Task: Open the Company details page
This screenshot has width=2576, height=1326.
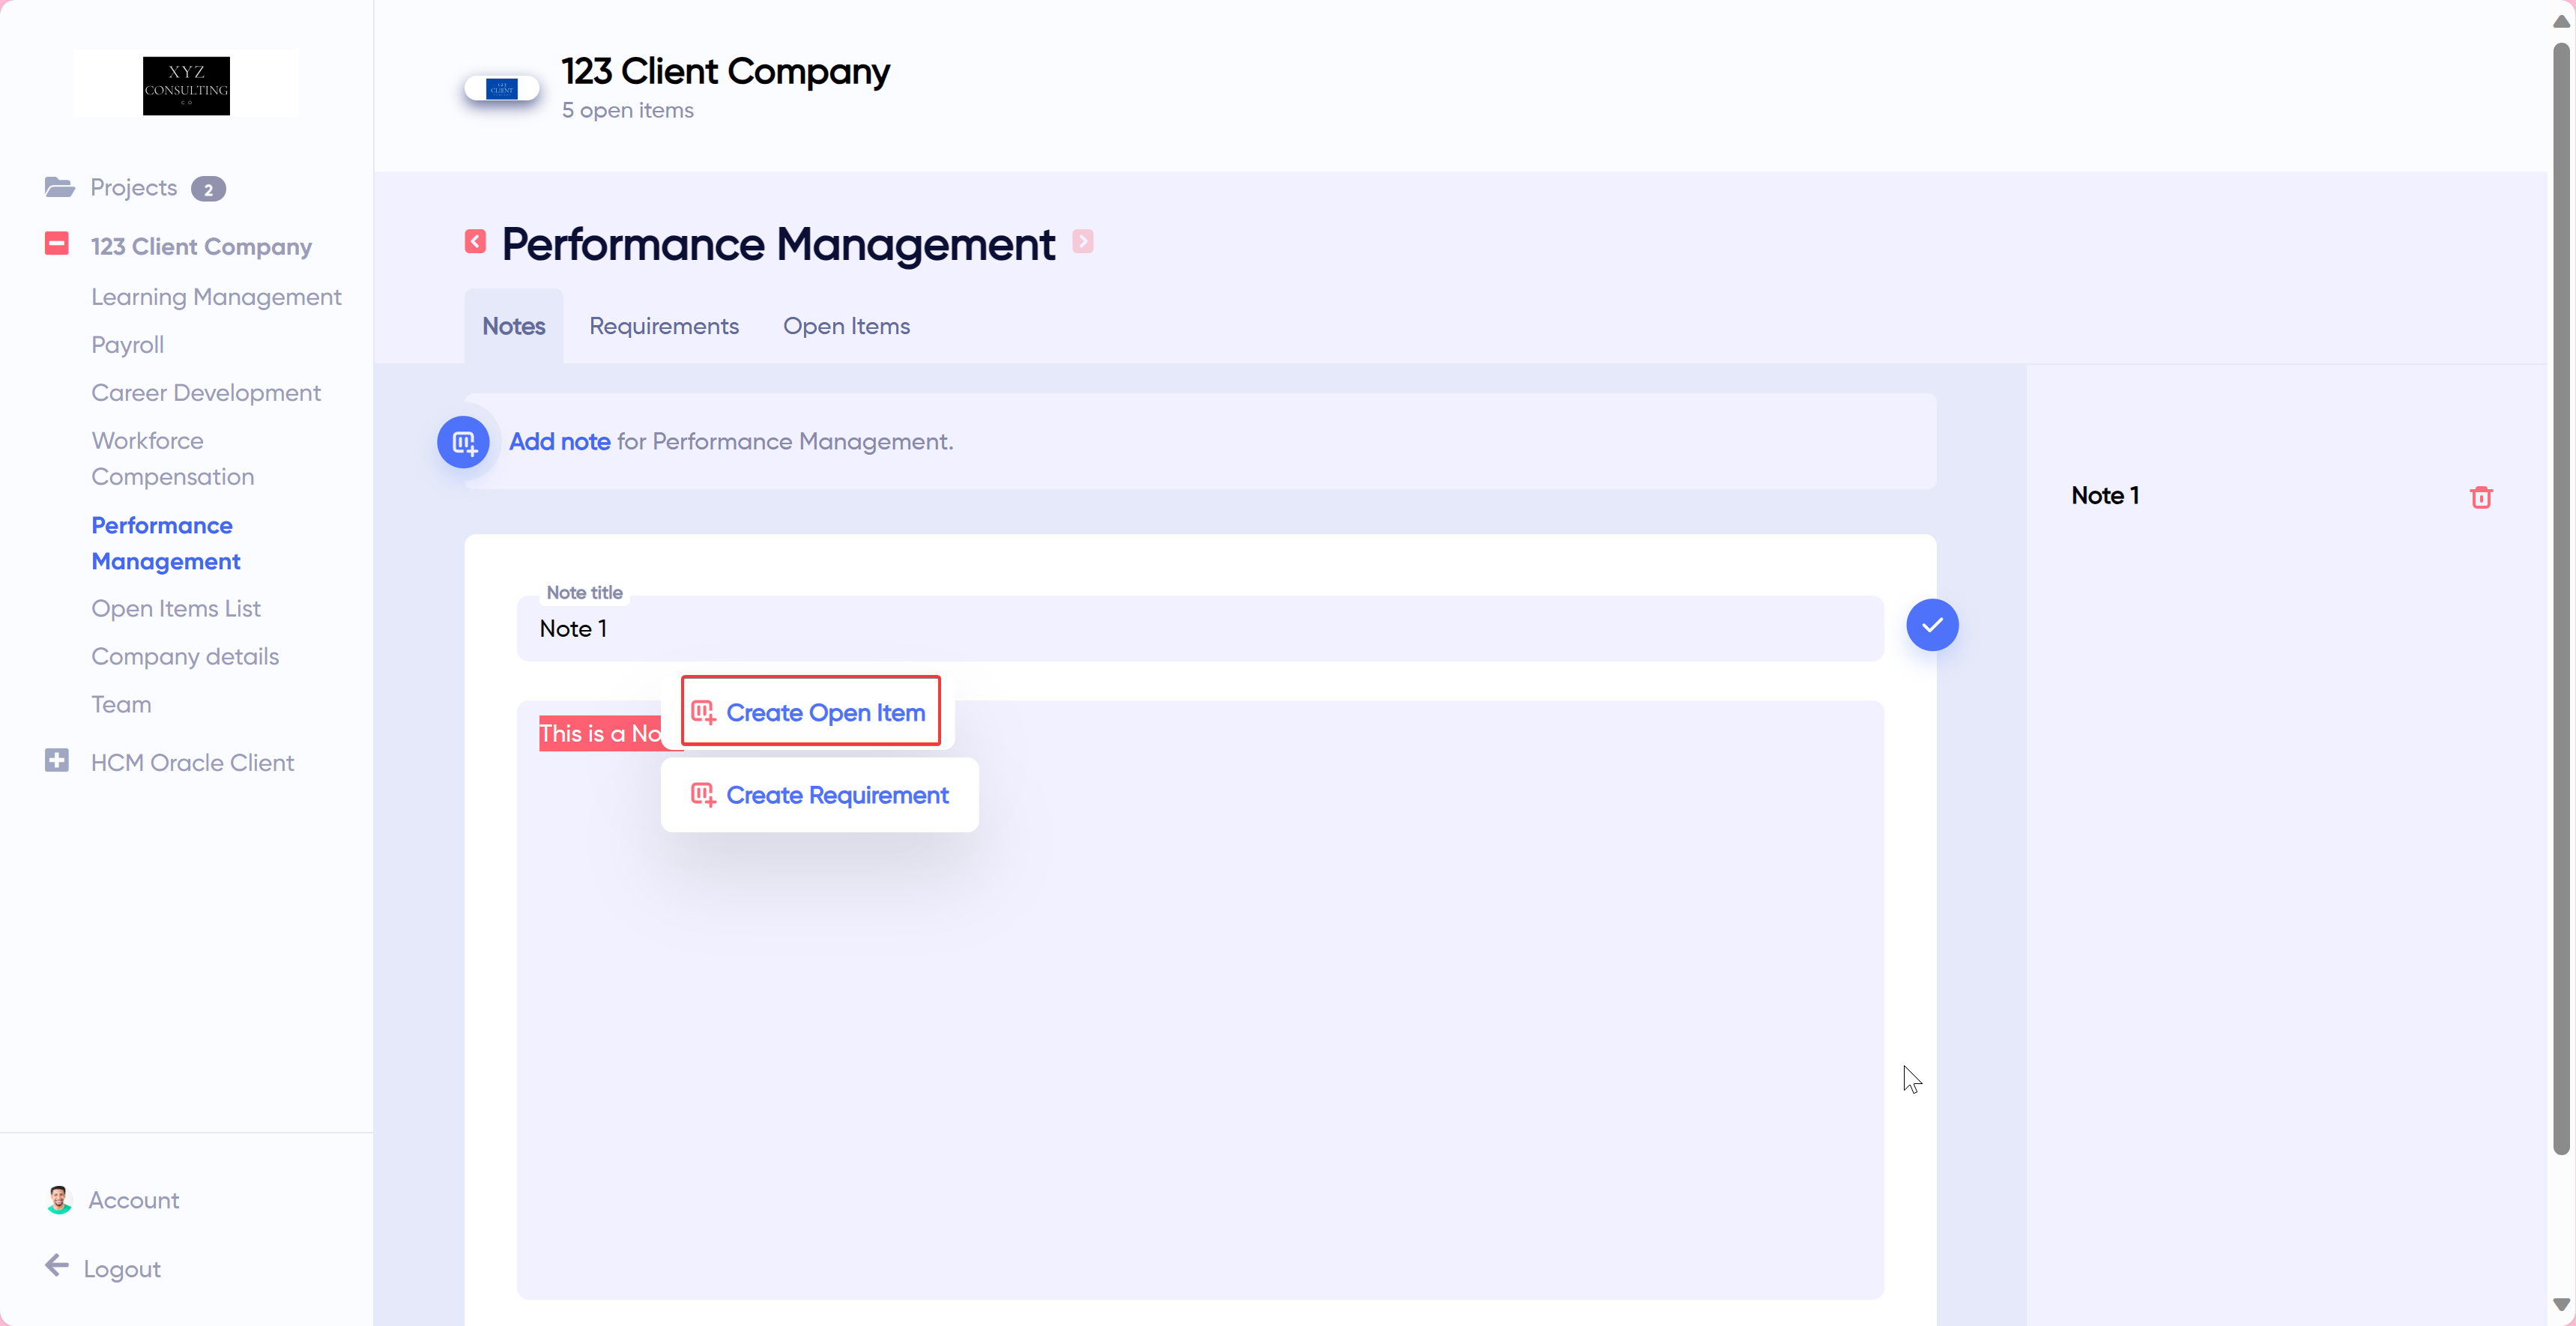Action: point(185,656)
